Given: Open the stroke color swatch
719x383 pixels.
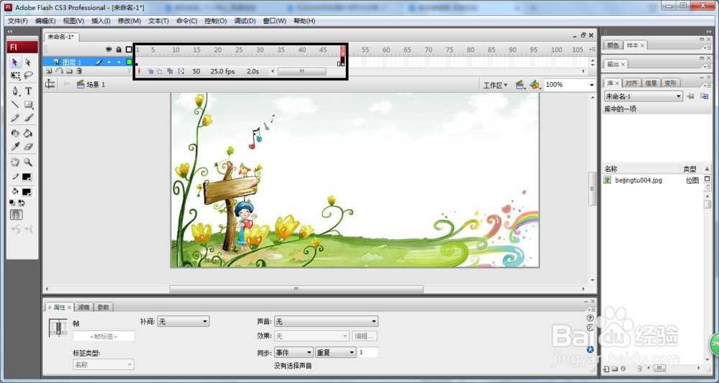Looking at the screenshot, I should [x=26, y=177].
